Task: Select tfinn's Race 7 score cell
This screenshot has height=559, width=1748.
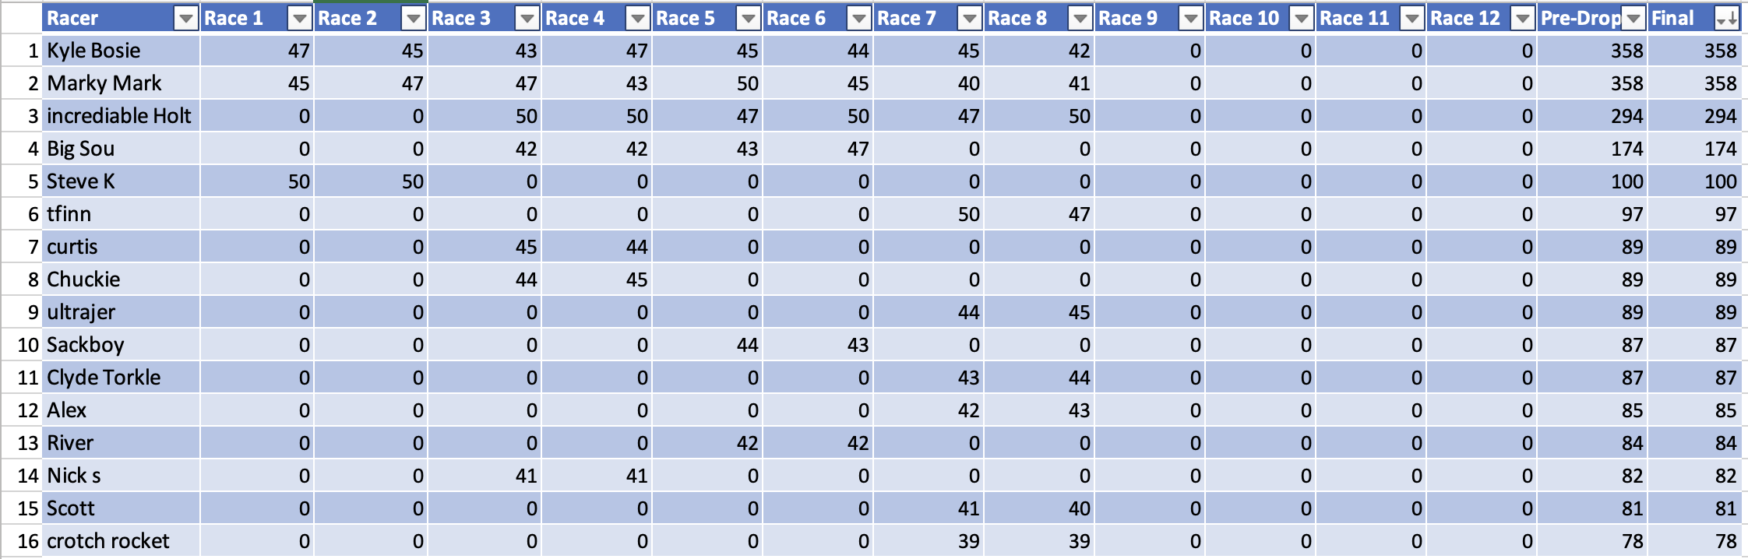Action: point(929,214)
